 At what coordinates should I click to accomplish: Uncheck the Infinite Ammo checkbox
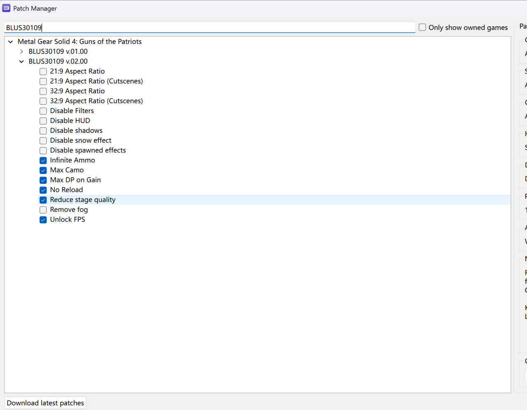43,160
